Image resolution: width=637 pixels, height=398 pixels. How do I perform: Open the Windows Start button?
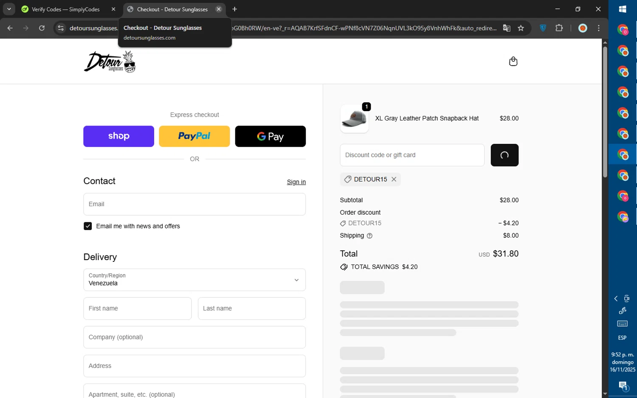(623, 9)
